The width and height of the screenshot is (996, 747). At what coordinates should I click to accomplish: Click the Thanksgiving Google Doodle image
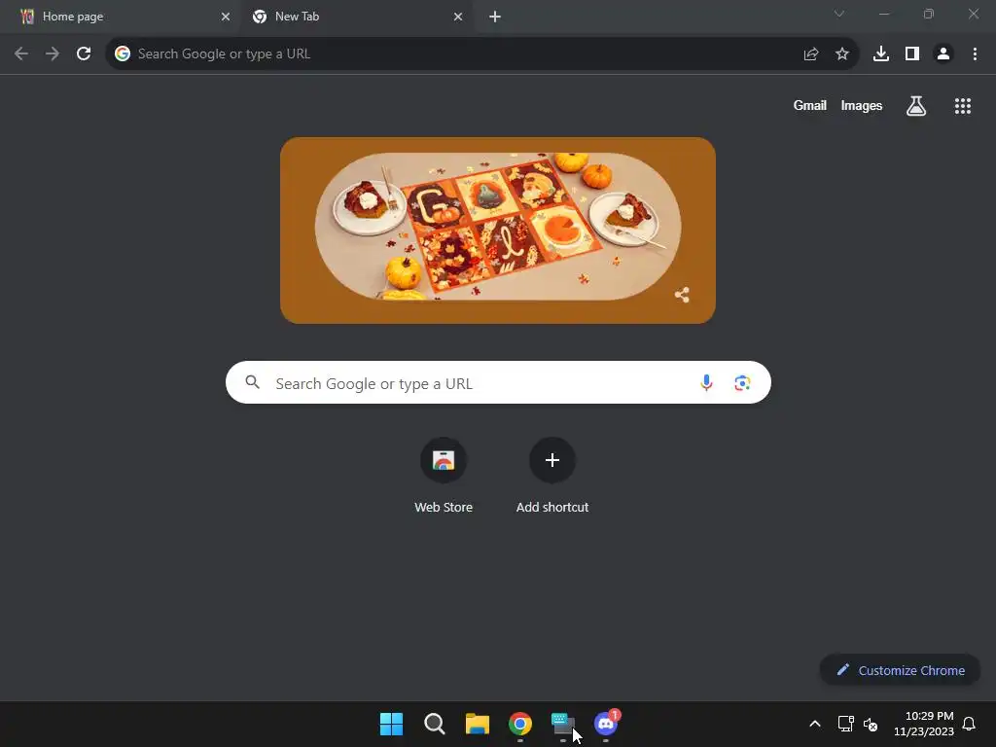498,230
